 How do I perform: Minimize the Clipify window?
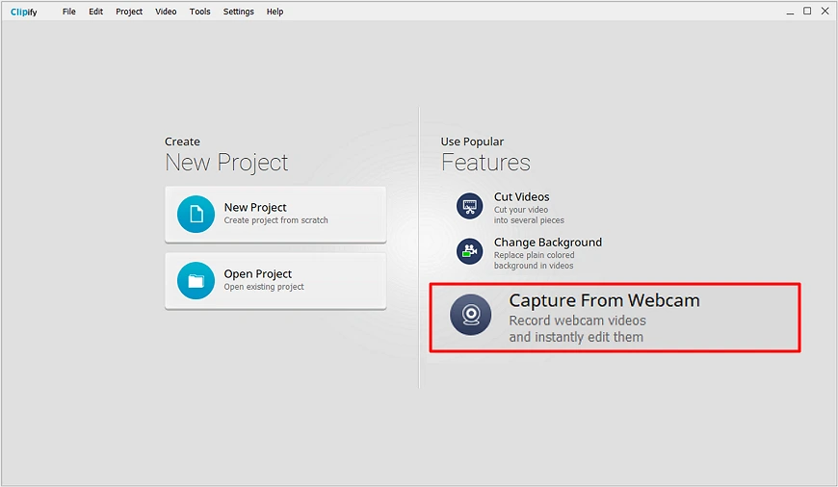click(x=790, y=12)
